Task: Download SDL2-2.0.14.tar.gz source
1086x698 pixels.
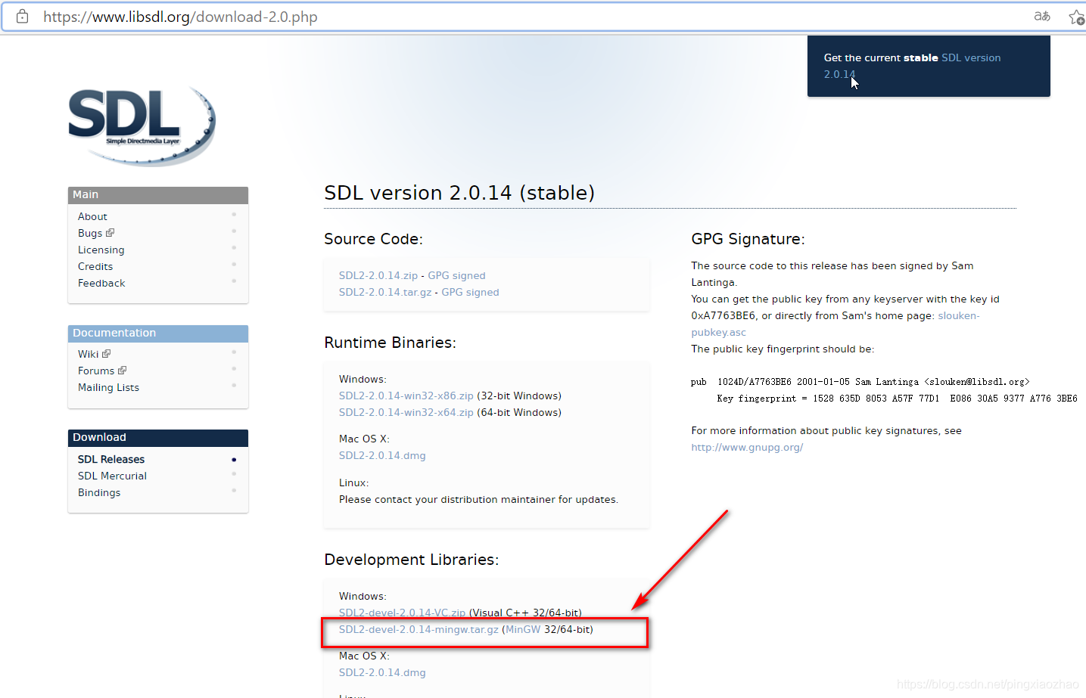Action: tap(385, 292)
